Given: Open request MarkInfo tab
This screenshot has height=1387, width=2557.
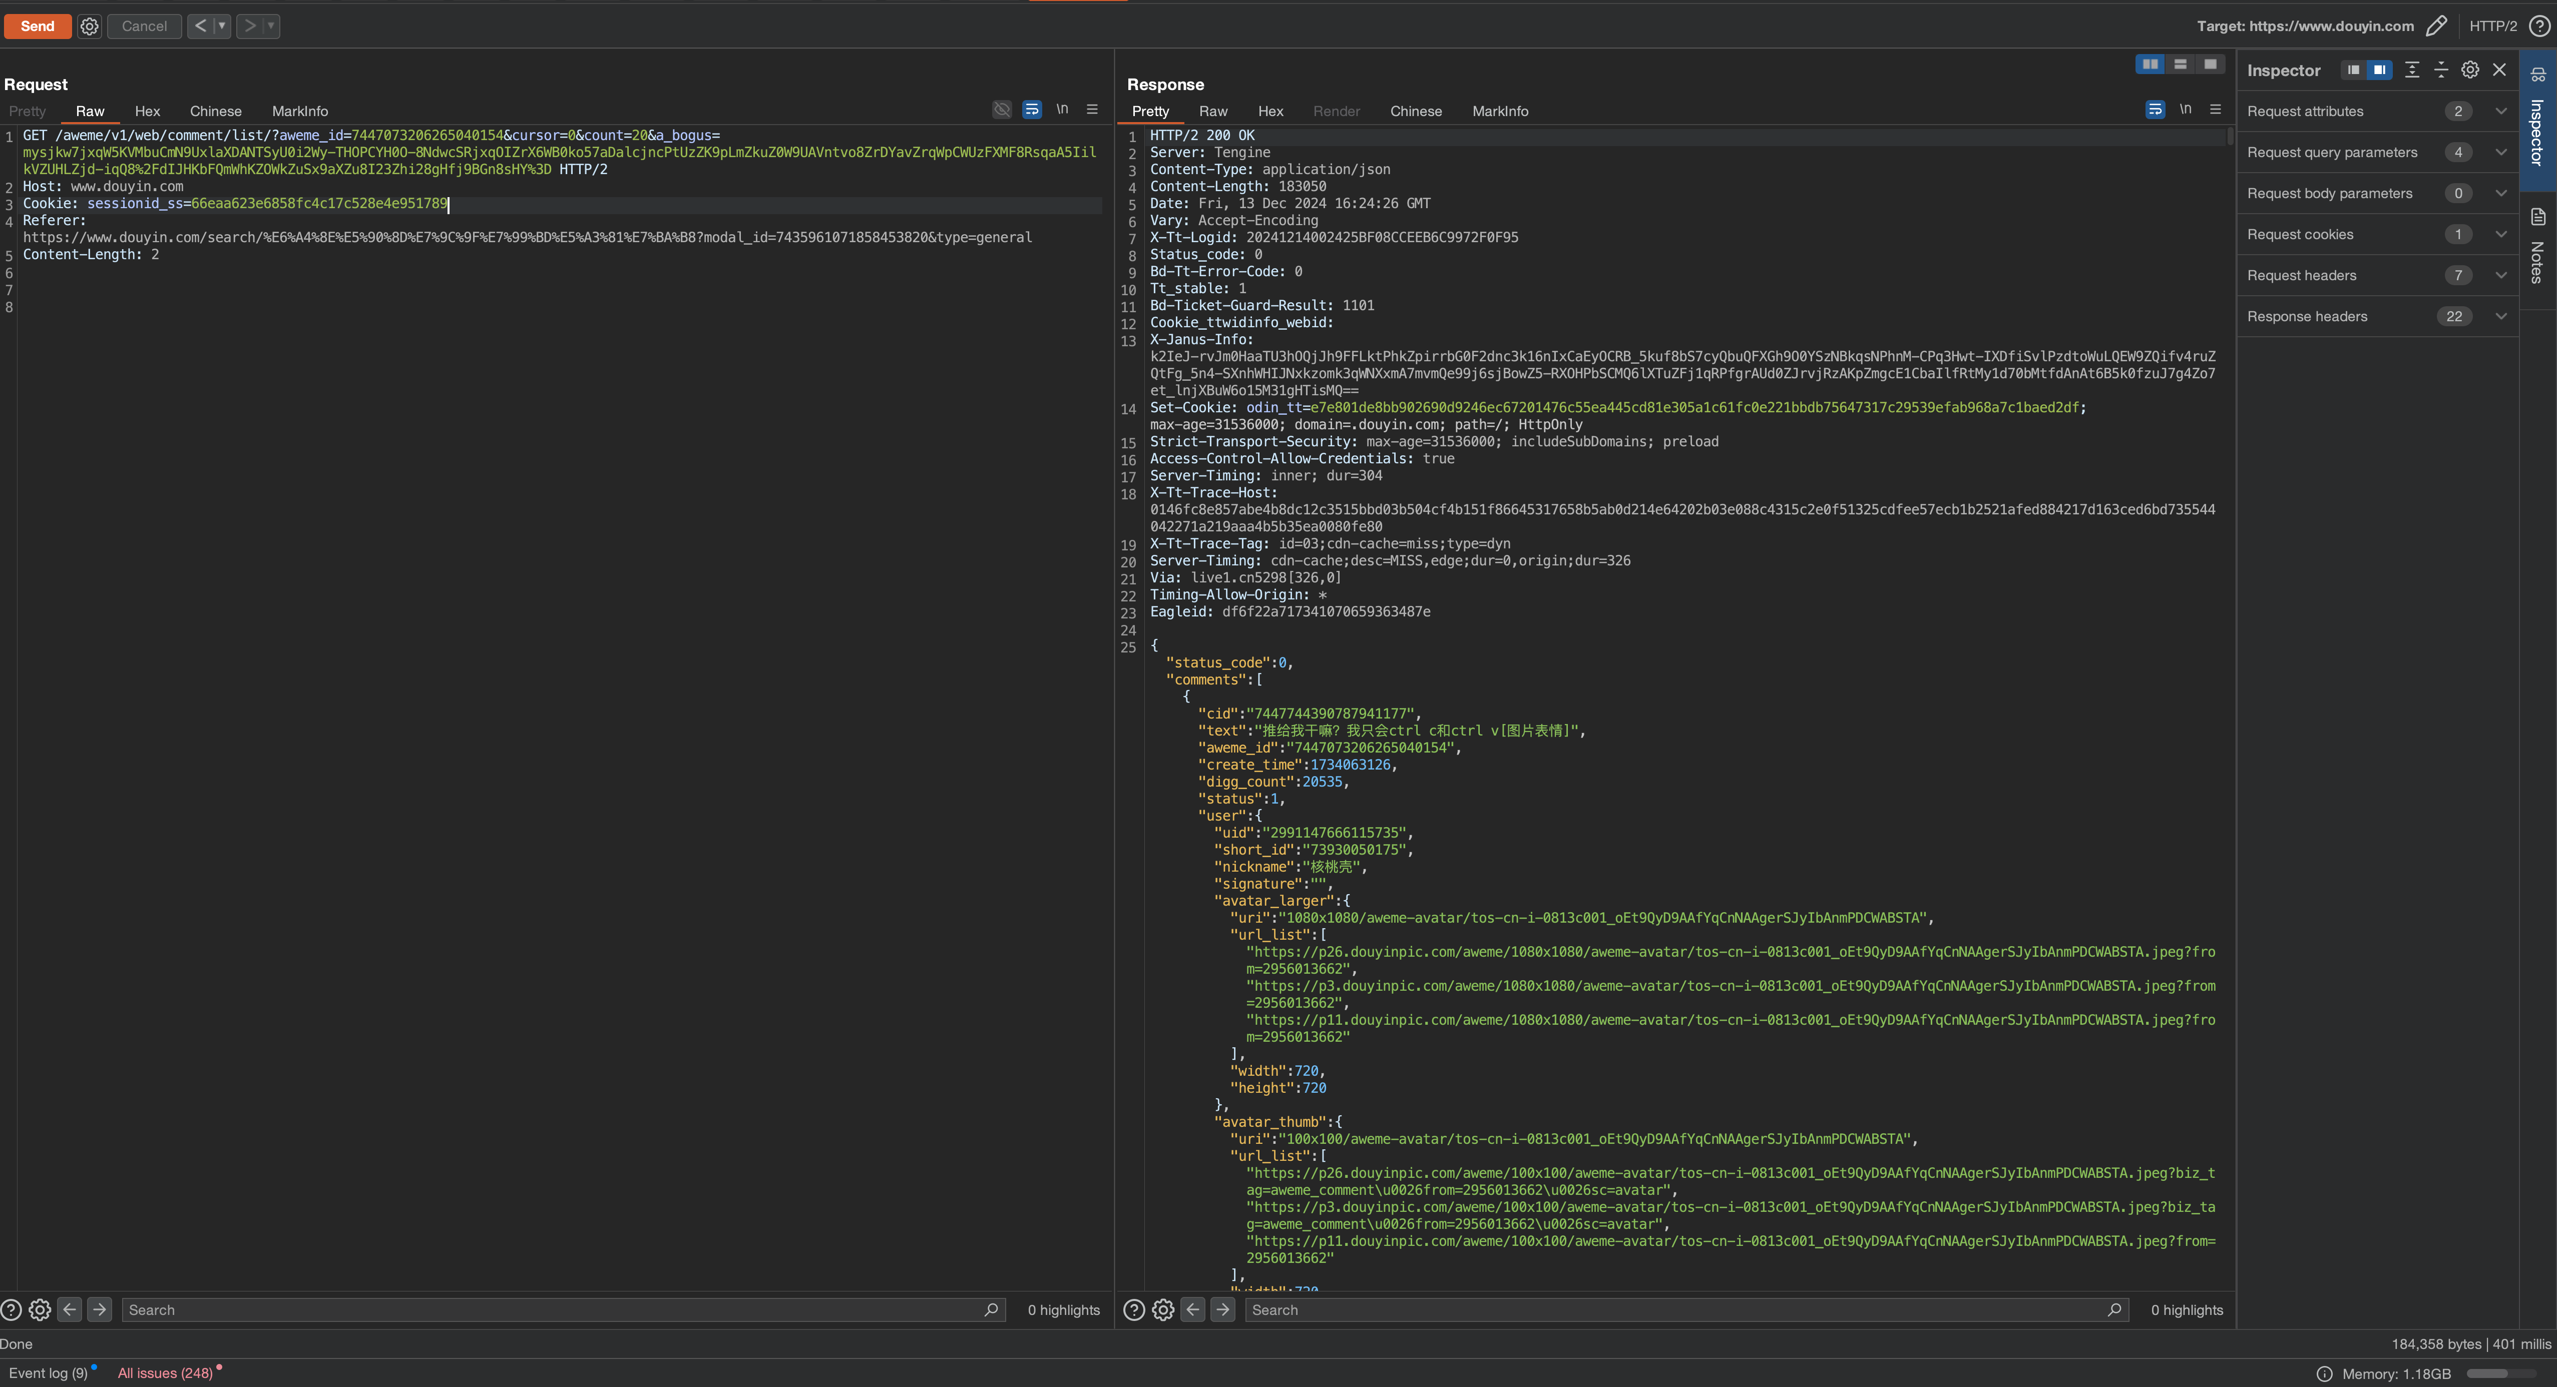Looking at the screenshot, I should click(x=300, y=111).
